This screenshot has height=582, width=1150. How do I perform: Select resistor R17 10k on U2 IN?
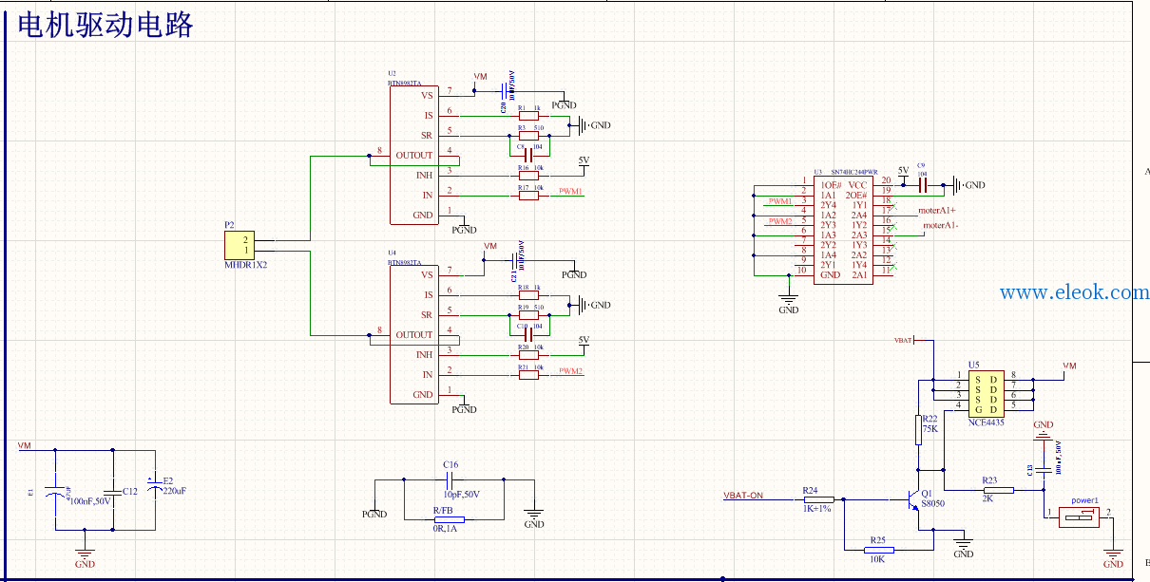point(529,195)
